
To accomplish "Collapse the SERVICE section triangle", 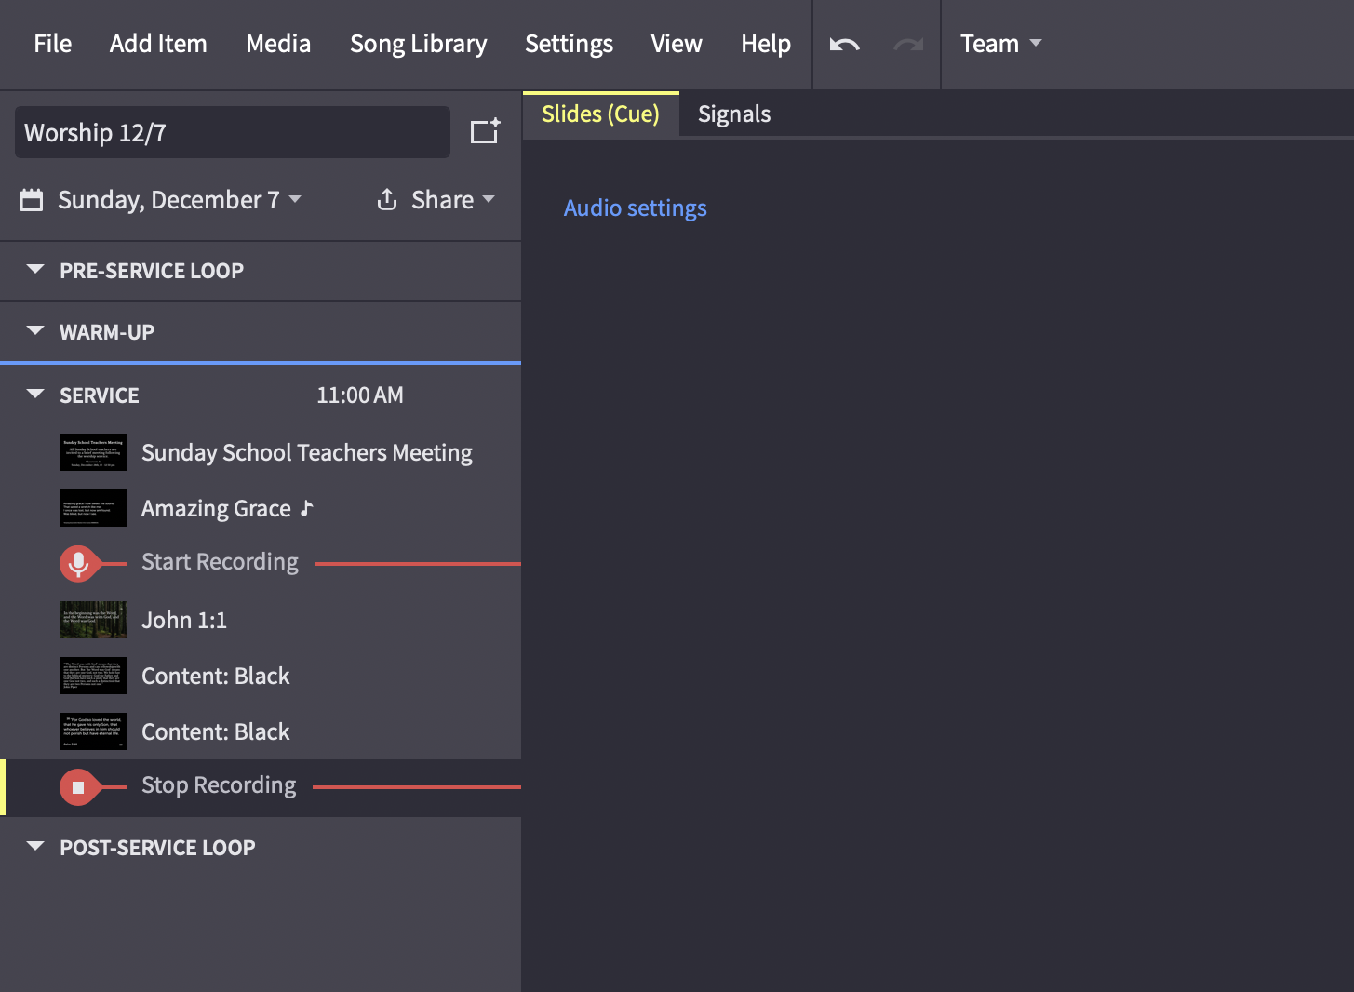I will 35,395.
